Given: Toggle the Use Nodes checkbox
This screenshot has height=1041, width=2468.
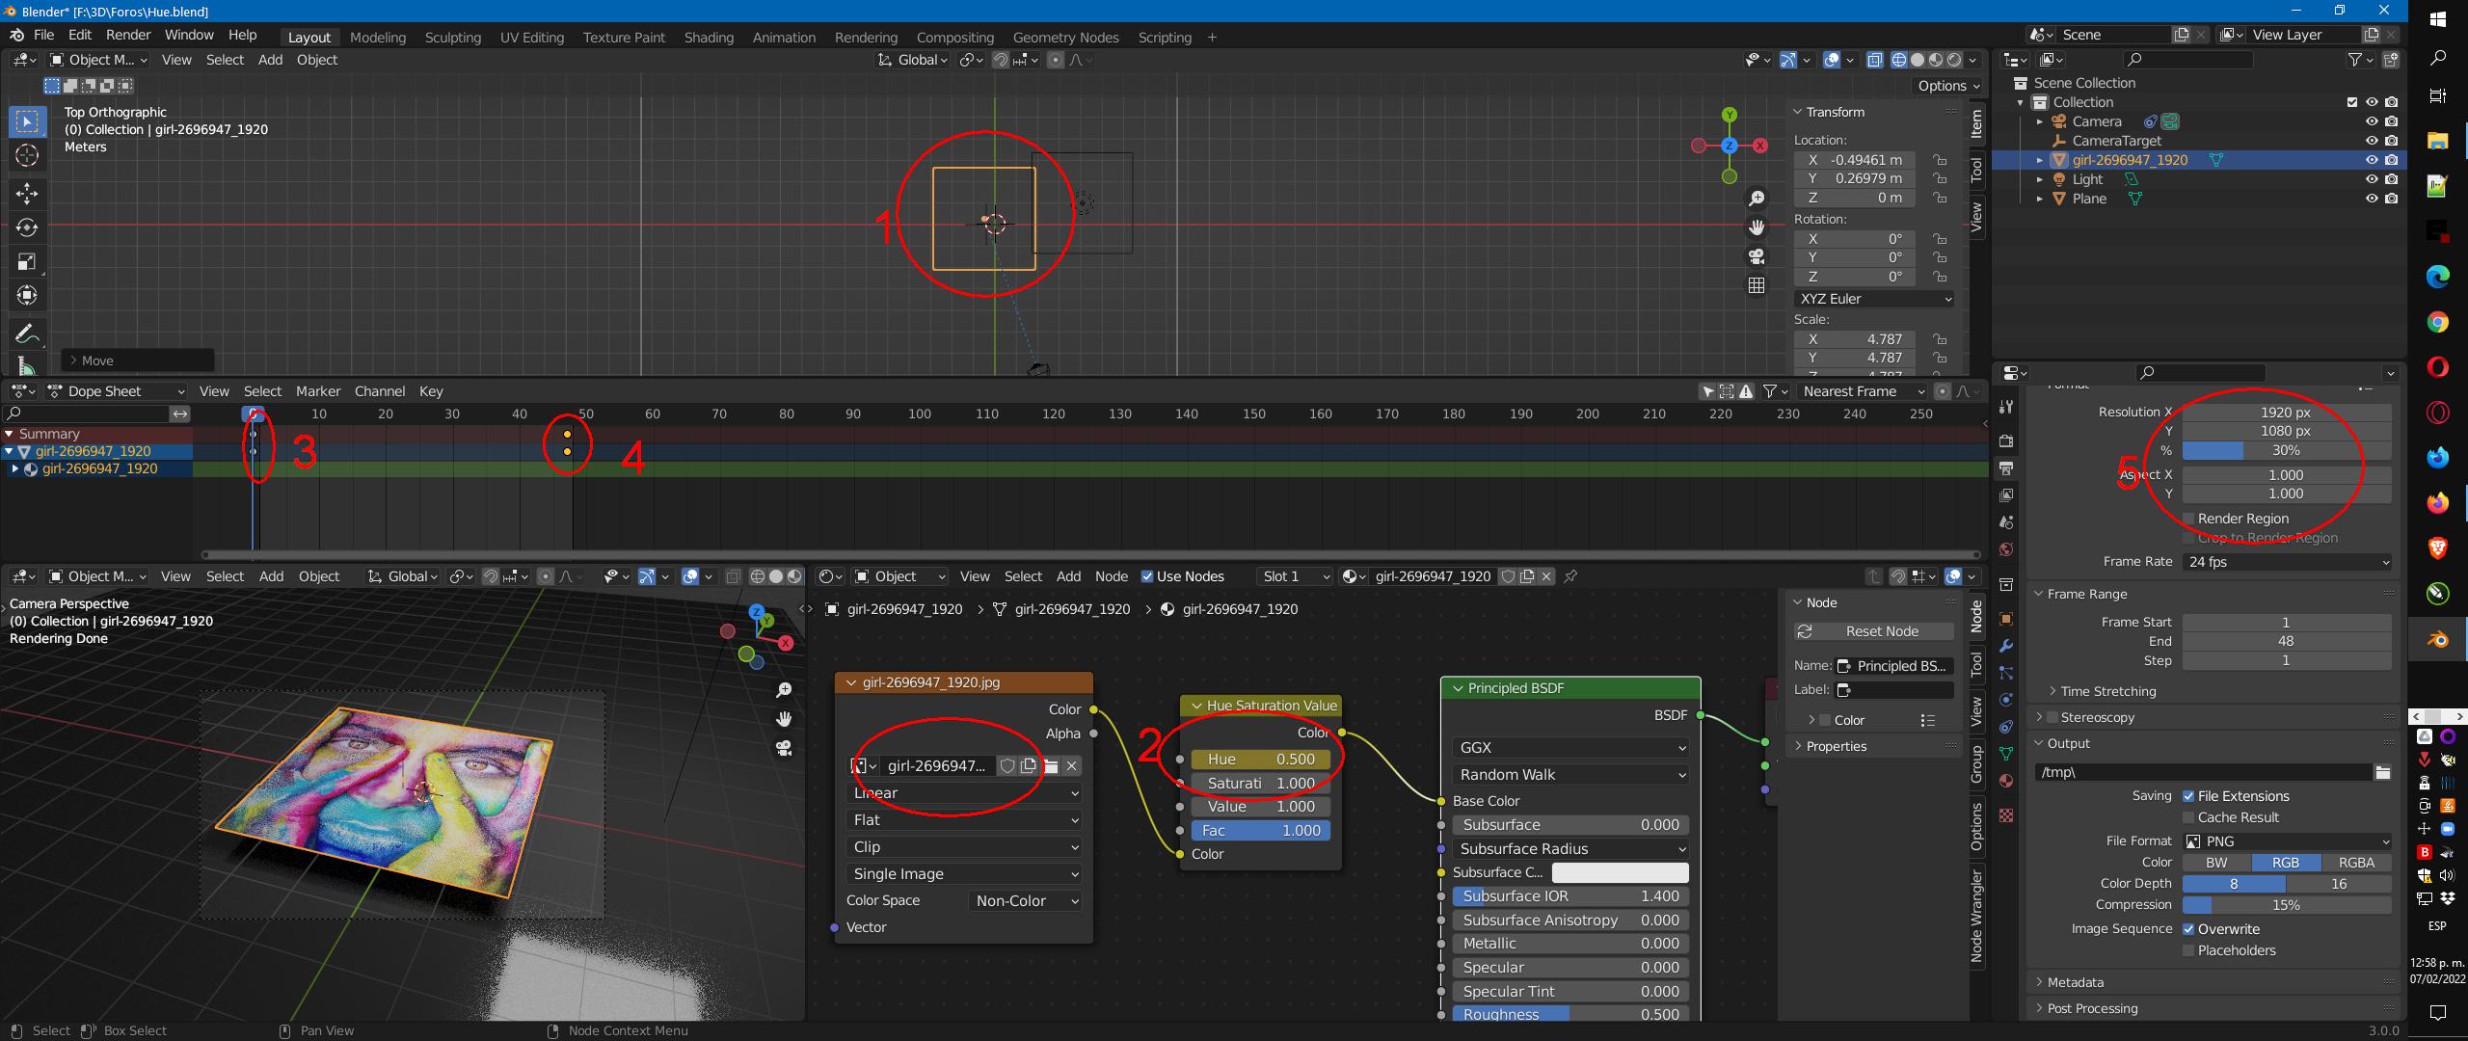Looking at the screenshot, I should coord(1147,576).
